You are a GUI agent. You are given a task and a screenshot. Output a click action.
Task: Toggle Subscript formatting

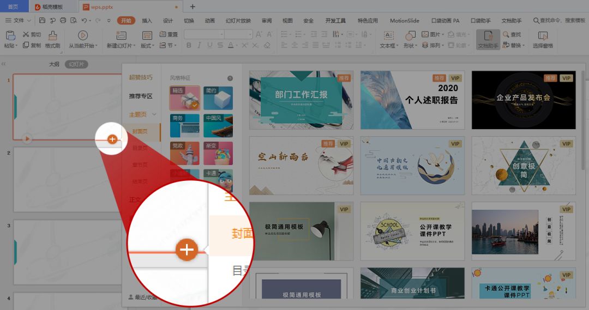255,45
